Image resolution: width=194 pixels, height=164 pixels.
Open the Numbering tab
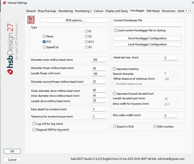click(x=65, y=11)
